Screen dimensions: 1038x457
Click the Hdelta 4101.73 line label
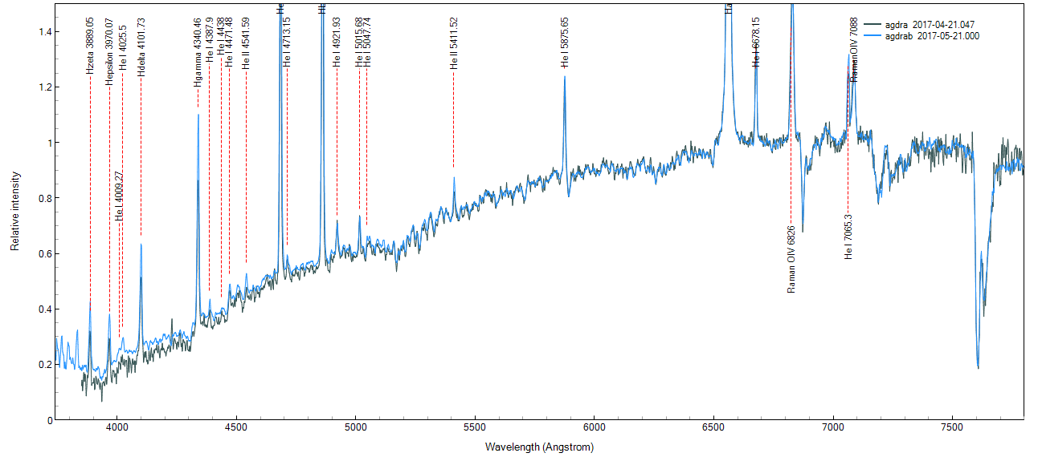(141, 47)
